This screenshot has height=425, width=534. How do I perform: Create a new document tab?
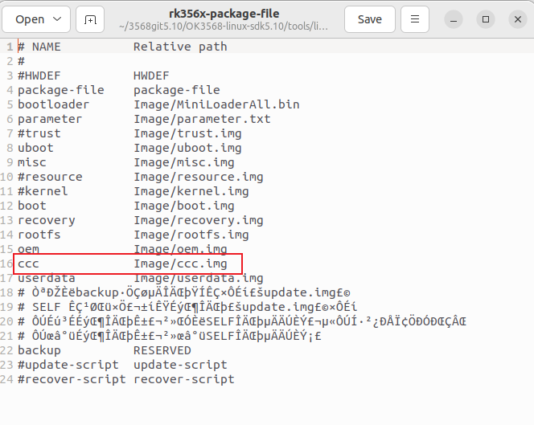point(90,18)
